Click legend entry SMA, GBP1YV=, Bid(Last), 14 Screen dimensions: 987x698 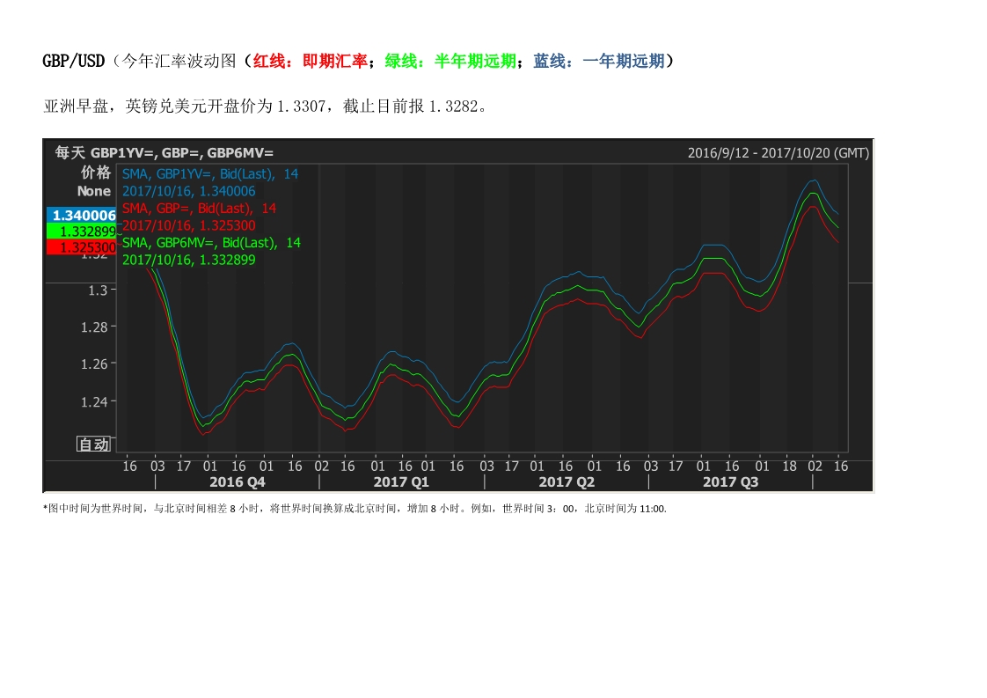(210, 174)
